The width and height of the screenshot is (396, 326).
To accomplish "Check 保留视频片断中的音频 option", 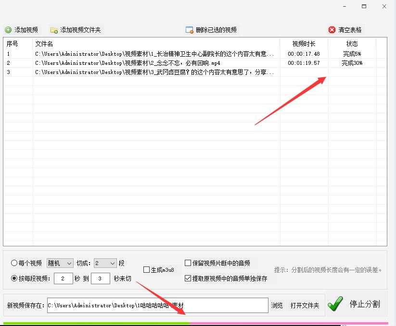I will click(188, 263).
